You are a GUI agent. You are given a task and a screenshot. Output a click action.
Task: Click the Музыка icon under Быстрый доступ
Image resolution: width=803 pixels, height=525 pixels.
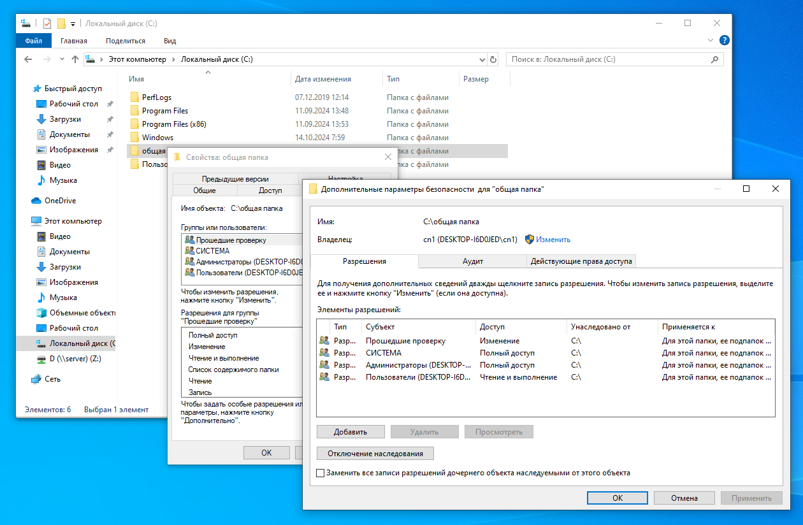click(x=41, y=180)
